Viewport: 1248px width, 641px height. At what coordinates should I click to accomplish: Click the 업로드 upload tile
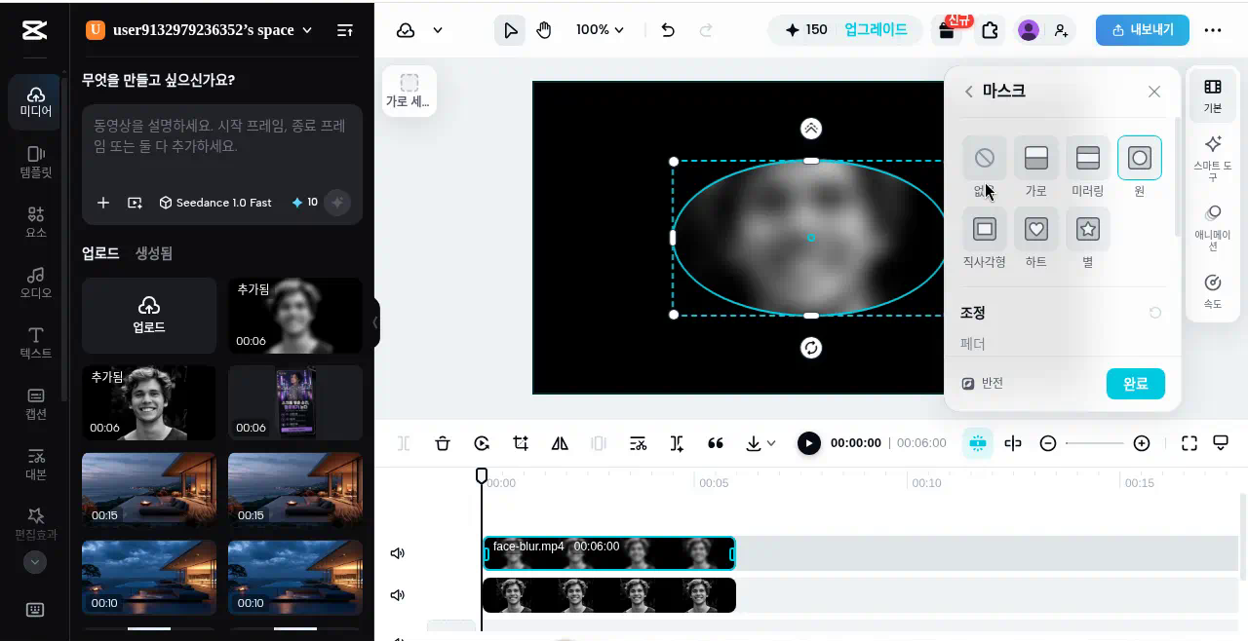click(149, 316)
